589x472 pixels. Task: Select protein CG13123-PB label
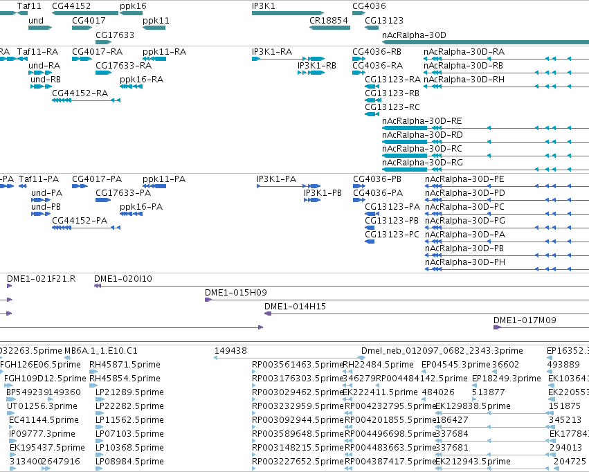pos(392,220)
